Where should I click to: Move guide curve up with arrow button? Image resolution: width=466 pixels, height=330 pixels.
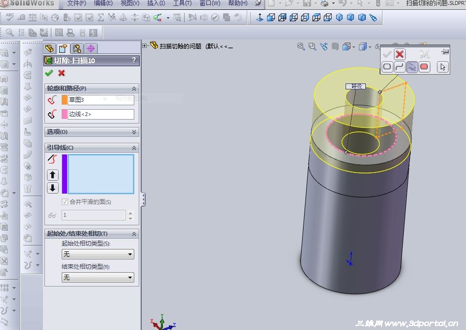click(53, 175)
